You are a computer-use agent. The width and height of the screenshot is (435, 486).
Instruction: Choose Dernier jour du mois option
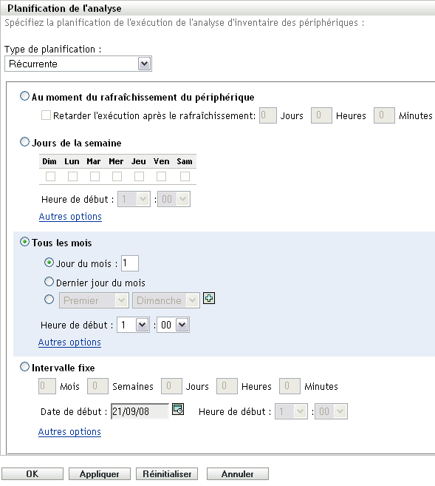[x=49, y=282]
